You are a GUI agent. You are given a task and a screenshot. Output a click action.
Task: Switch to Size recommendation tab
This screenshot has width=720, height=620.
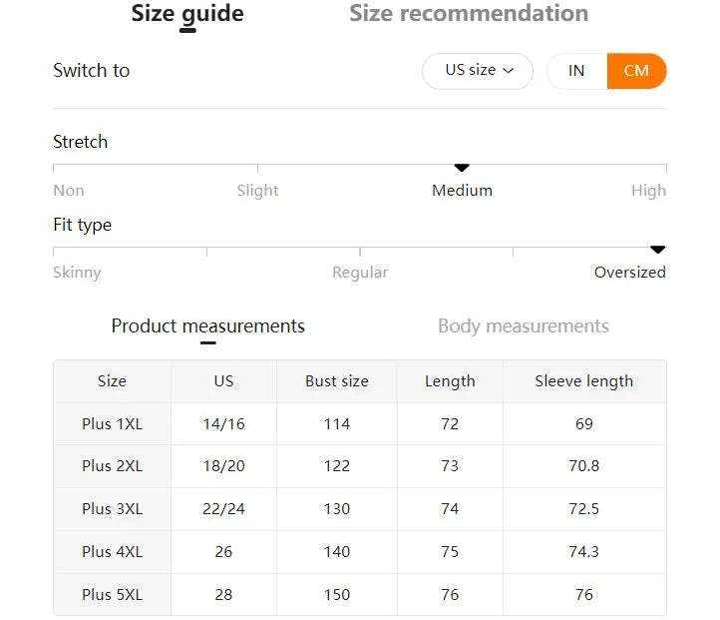click(x=468, y=14)
